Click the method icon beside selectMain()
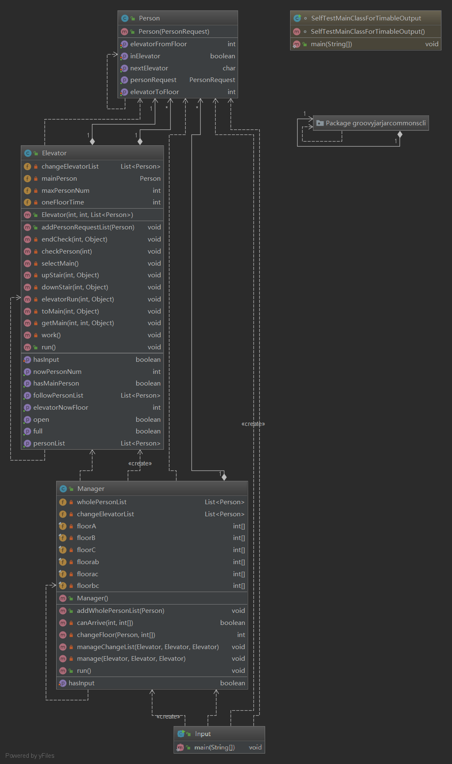 click(27, 264)
